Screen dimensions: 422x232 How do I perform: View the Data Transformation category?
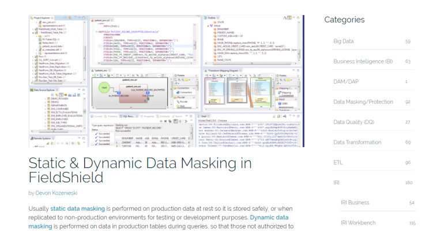[357, 143]
